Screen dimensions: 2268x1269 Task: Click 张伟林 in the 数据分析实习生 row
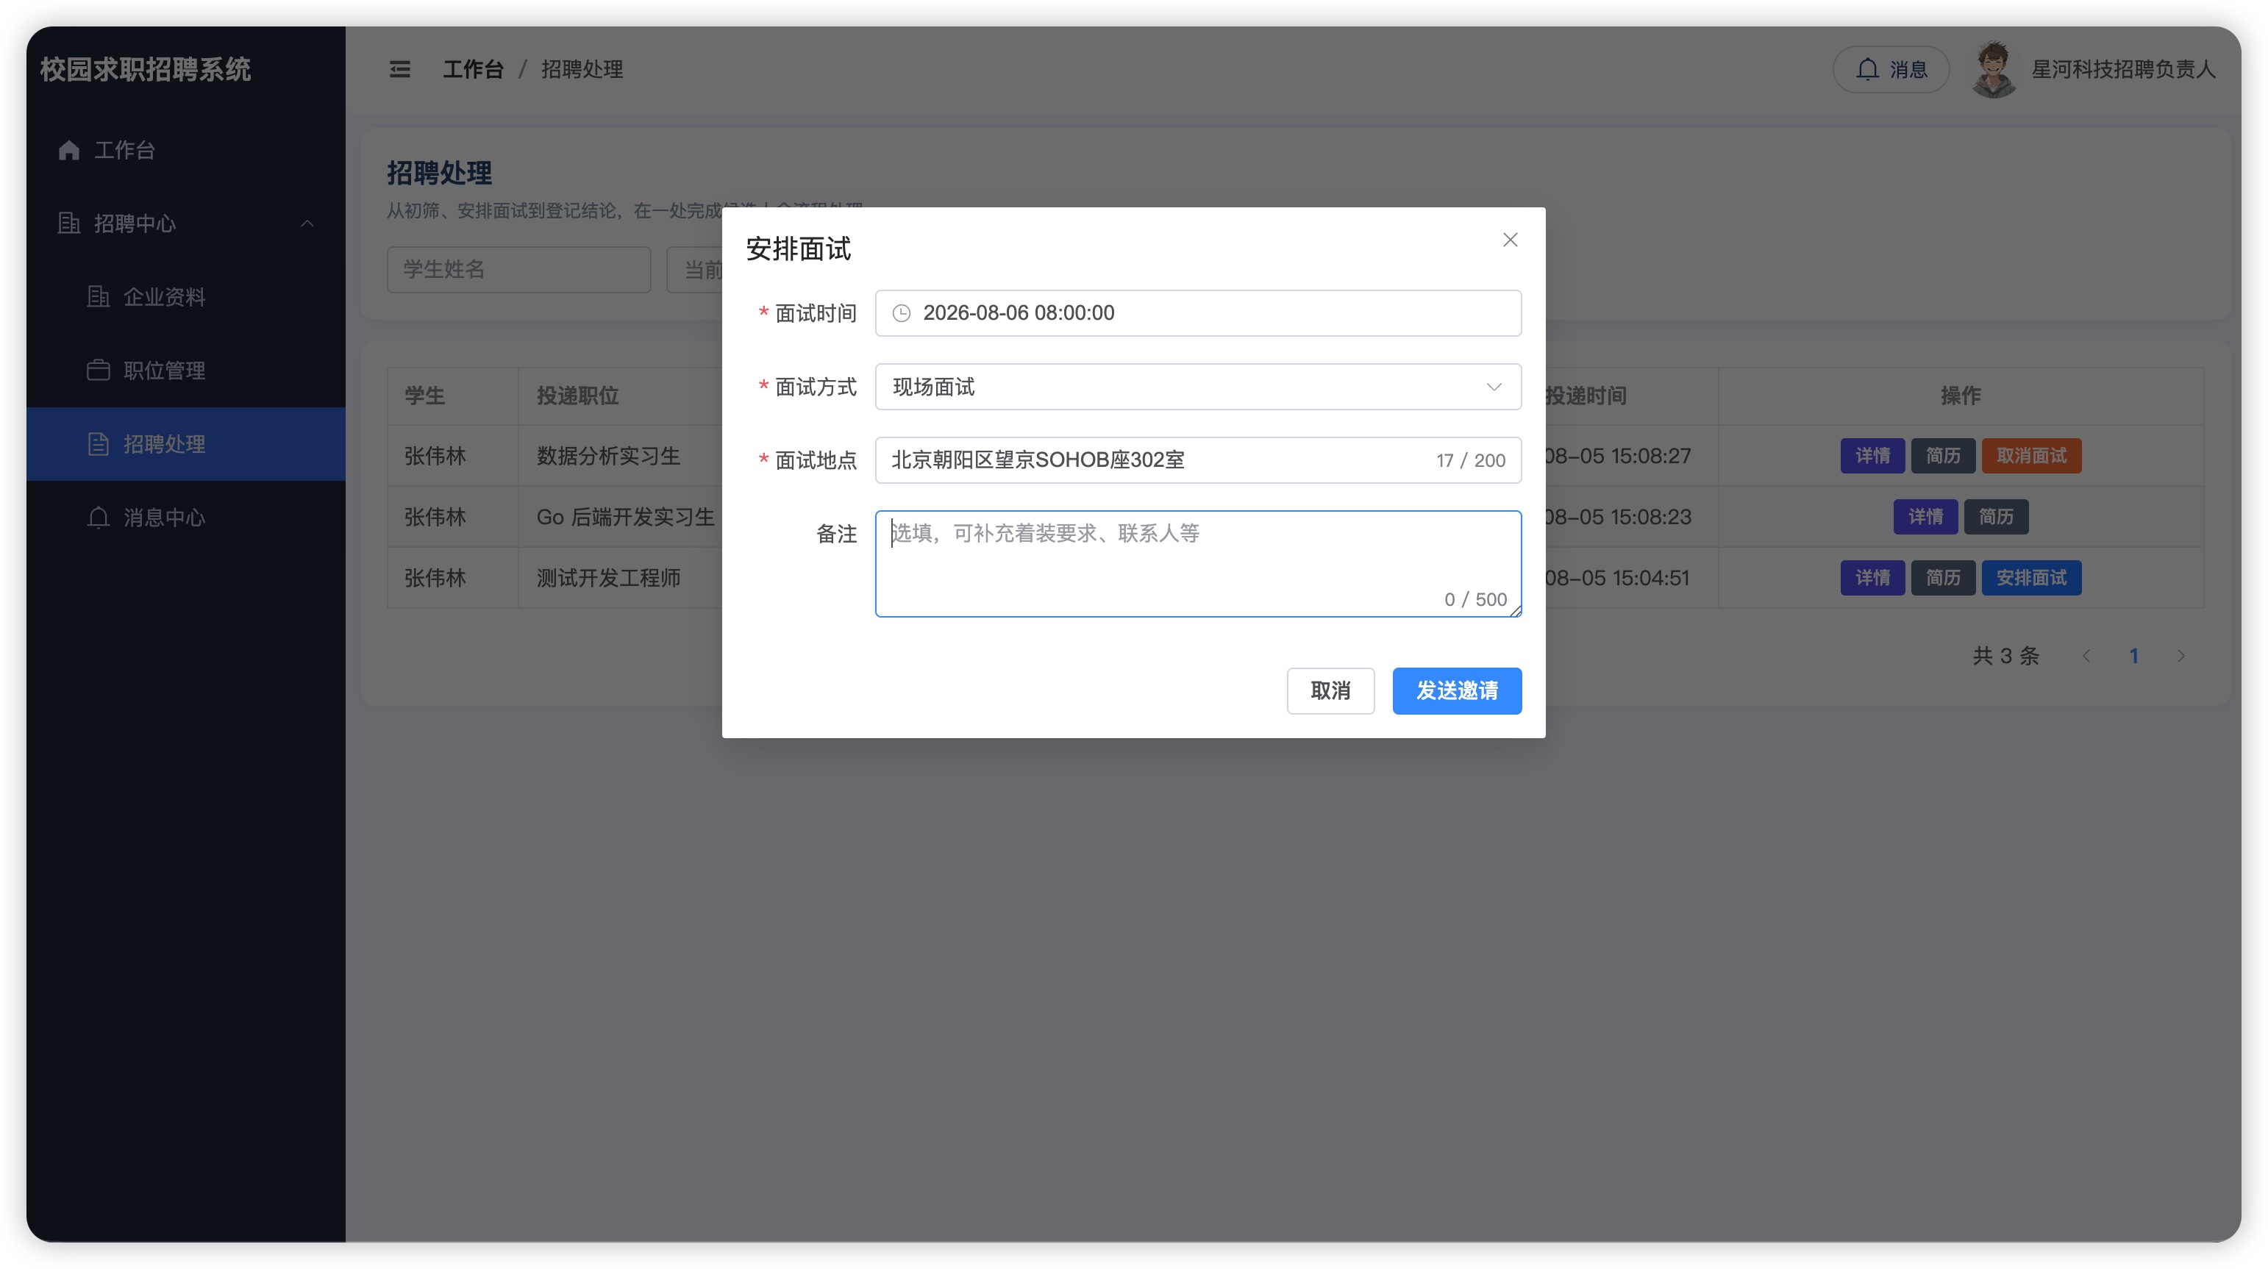tap(435, 456)
